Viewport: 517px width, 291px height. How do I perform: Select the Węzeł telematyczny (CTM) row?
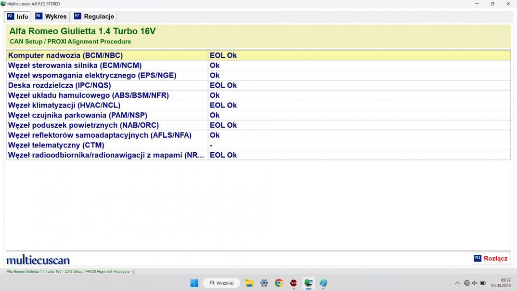tap(258, 145)
